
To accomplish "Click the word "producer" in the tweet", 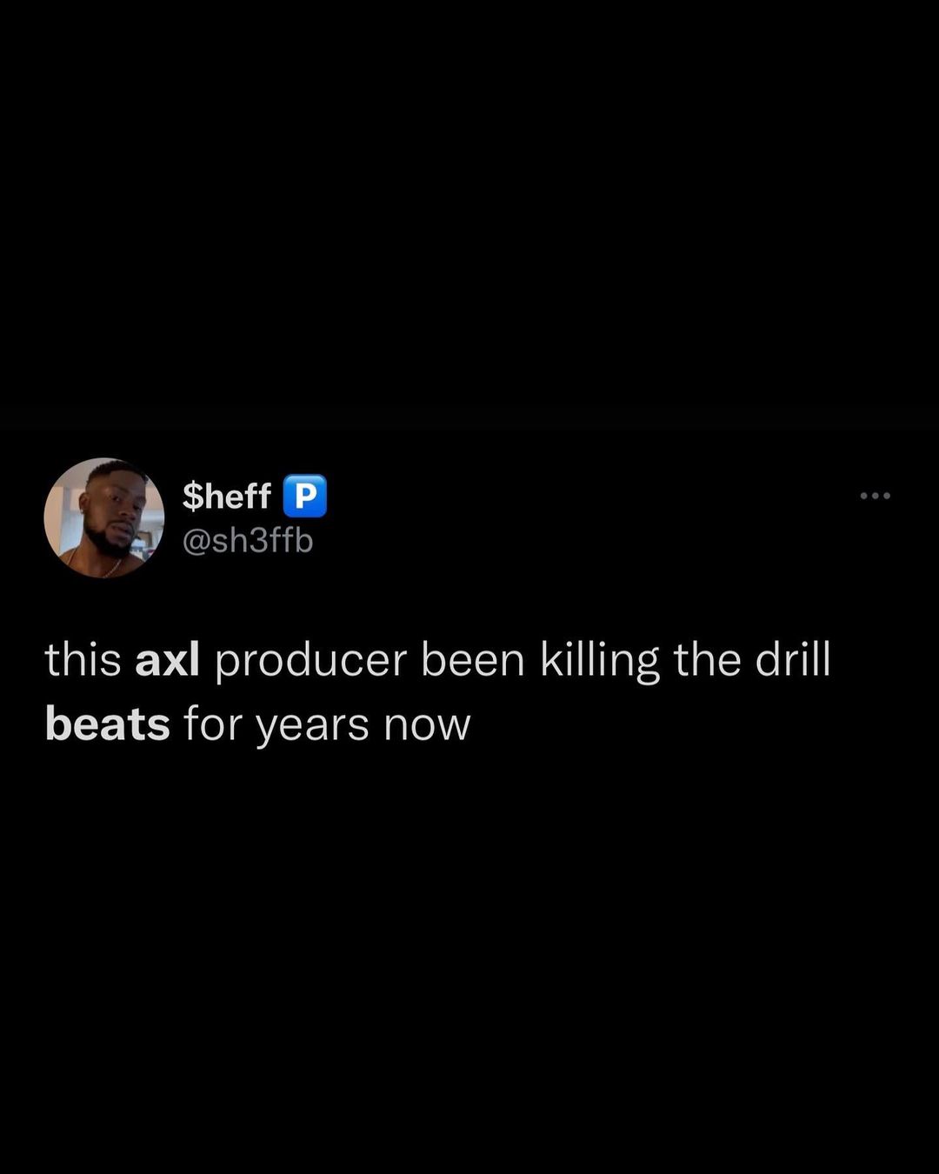I will pyautogui.click(x=310, y=662).
